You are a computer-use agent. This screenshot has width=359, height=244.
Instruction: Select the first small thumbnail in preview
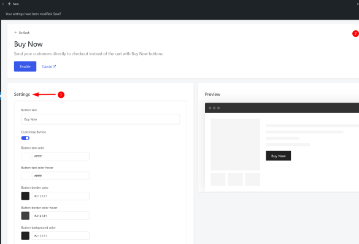[x=218, y=179]
